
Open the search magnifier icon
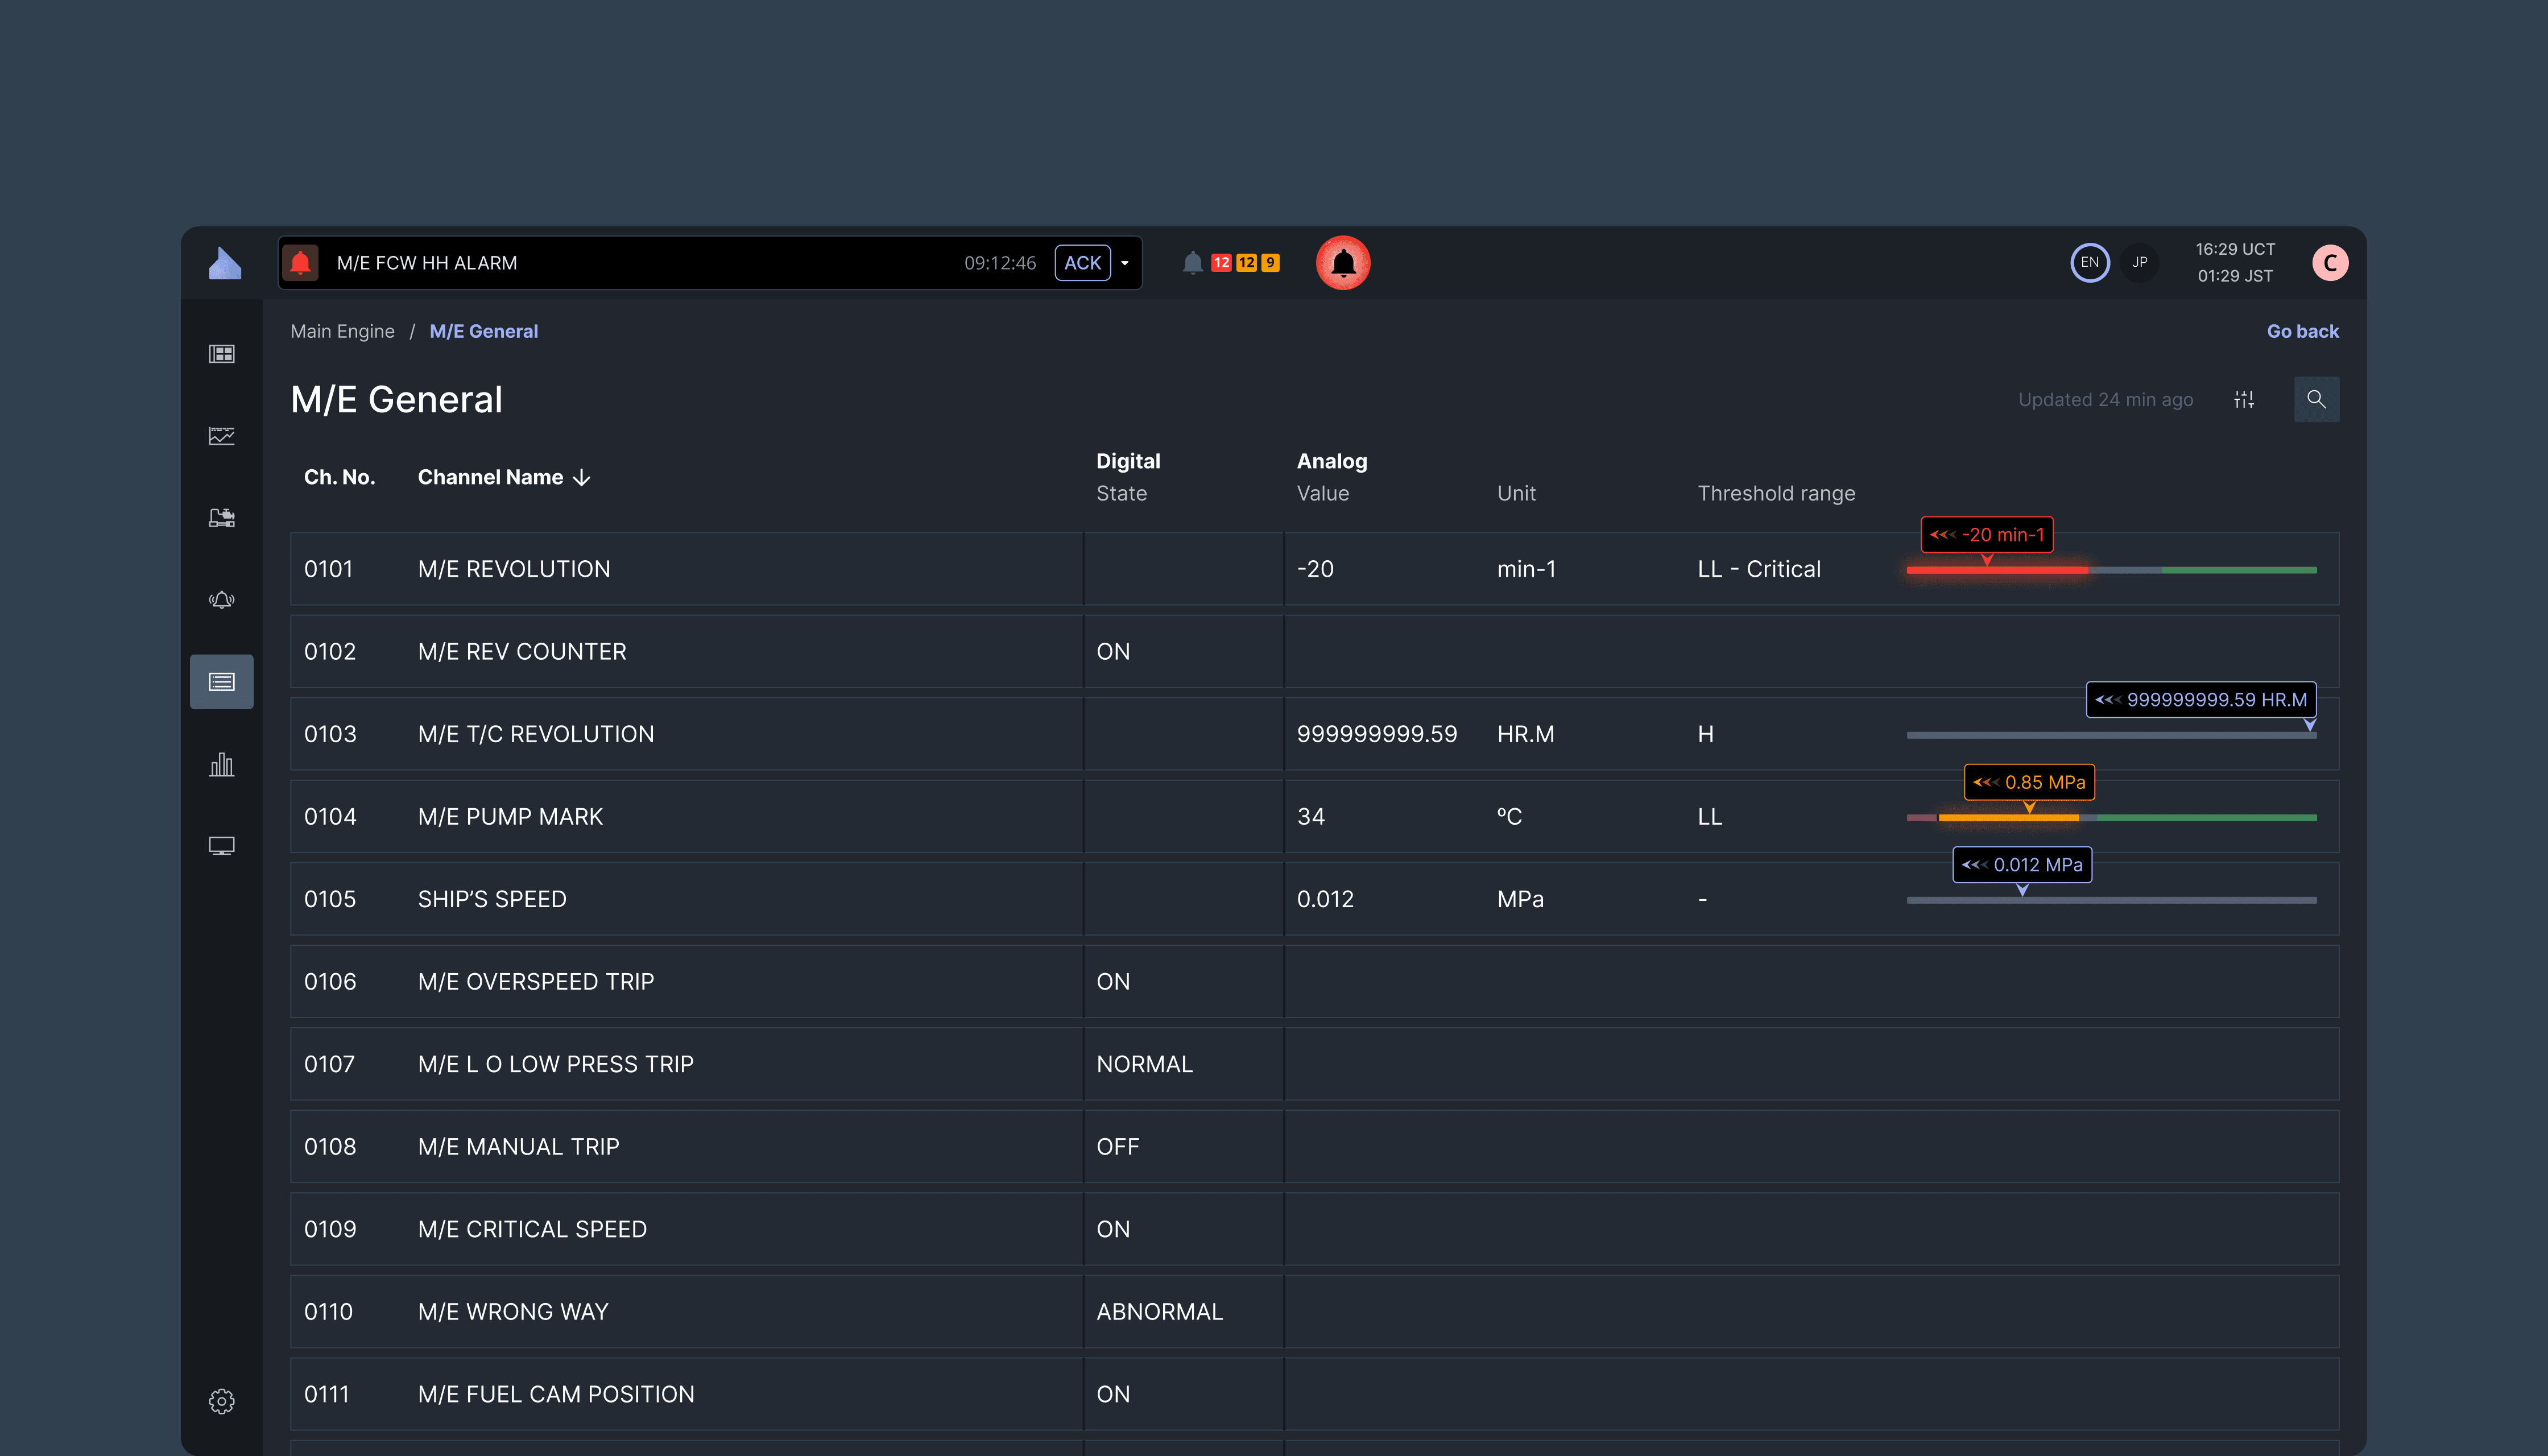2315,399
